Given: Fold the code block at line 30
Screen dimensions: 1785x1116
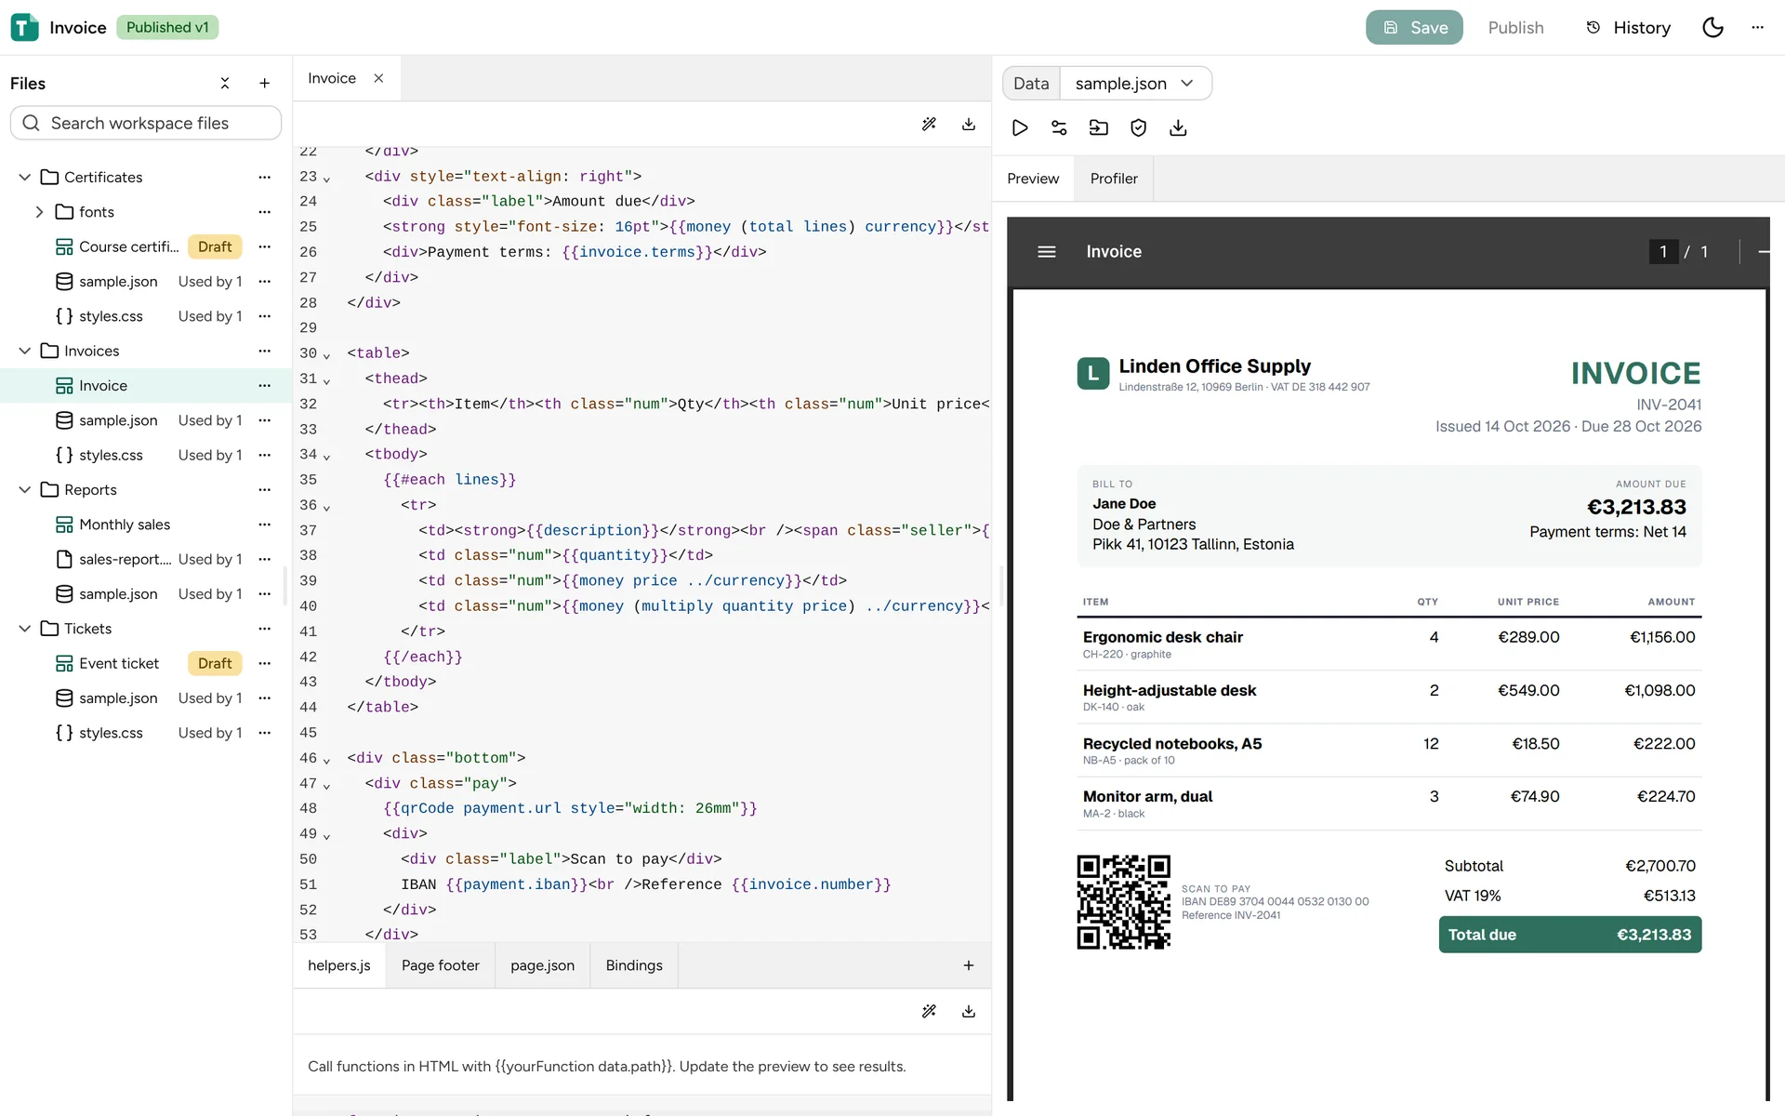Looking at the screenshot, I should (x=326, y=355).
